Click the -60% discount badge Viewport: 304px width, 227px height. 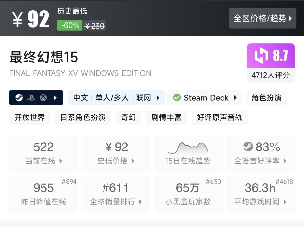(x=69, y=25)
